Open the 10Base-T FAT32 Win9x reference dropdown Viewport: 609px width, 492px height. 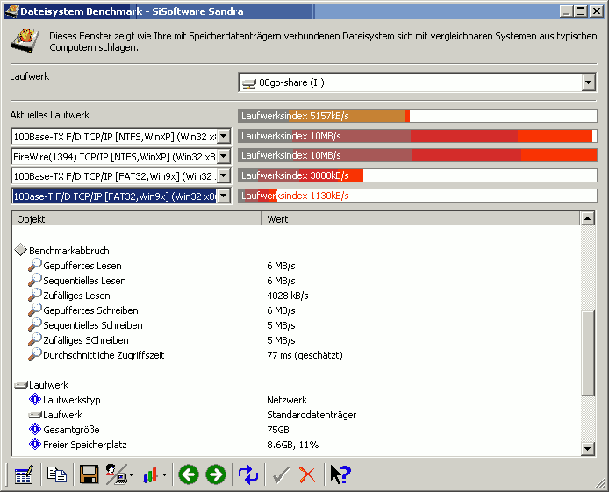point(223,196)
